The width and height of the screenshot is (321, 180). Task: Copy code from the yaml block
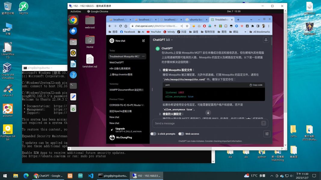(x=256, y=85)
